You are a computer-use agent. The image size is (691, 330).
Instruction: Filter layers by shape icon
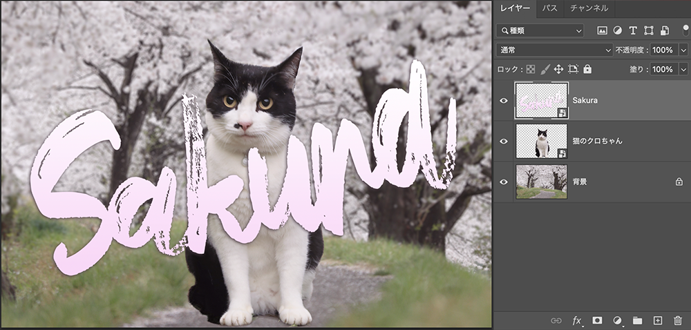coord(649,30)
